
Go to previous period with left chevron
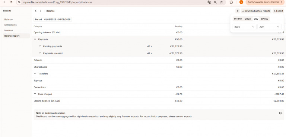pyautogui.click(x=36, y=11)
